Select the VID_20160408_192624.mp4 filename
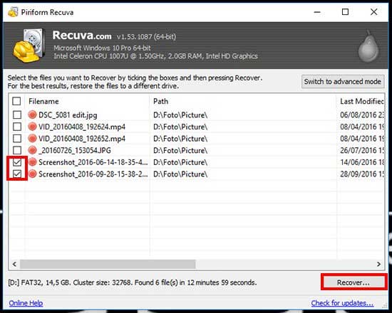The image size is (392, 313). [x=82, y=127]
